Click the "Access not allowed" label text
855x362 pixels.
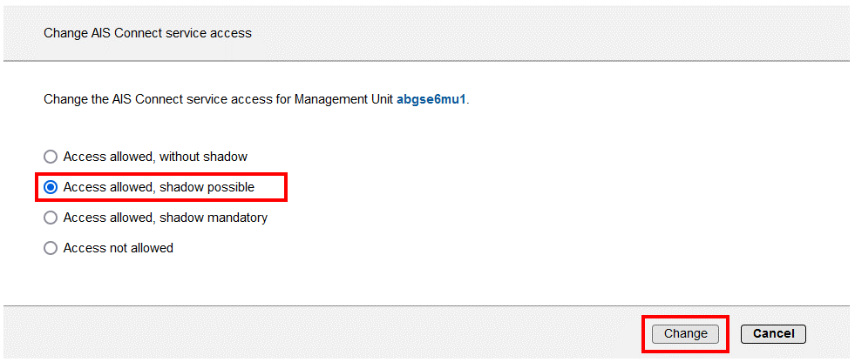119,248
